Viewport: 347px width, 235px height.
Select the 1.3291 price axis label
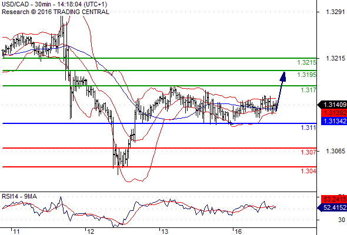(x=335, y=12)
